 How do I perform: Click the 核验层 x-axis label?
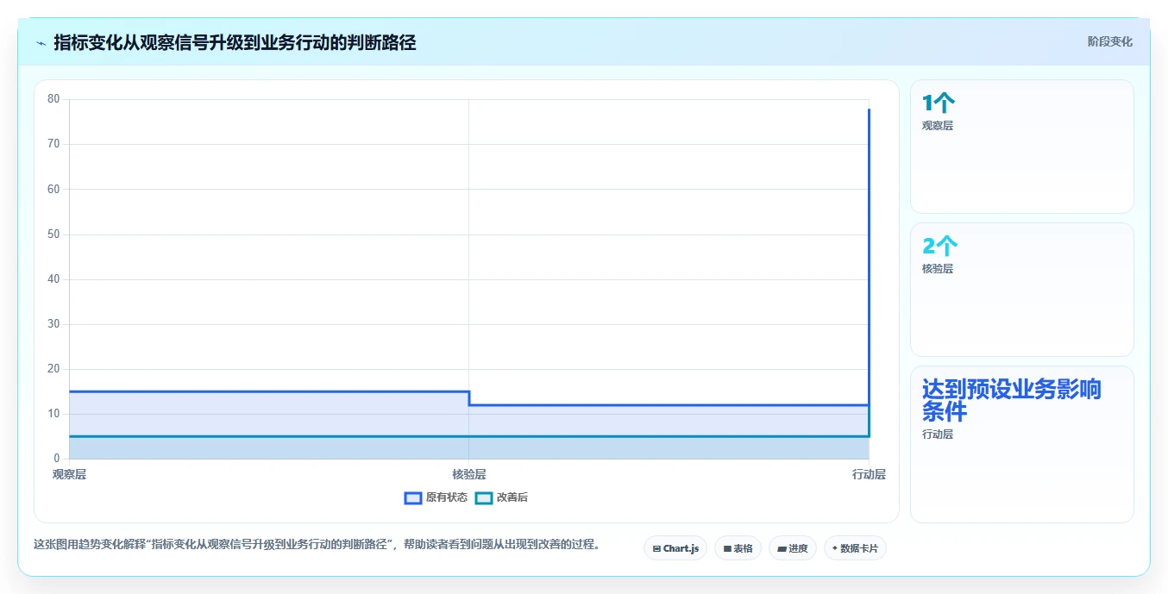click(469, 474)
